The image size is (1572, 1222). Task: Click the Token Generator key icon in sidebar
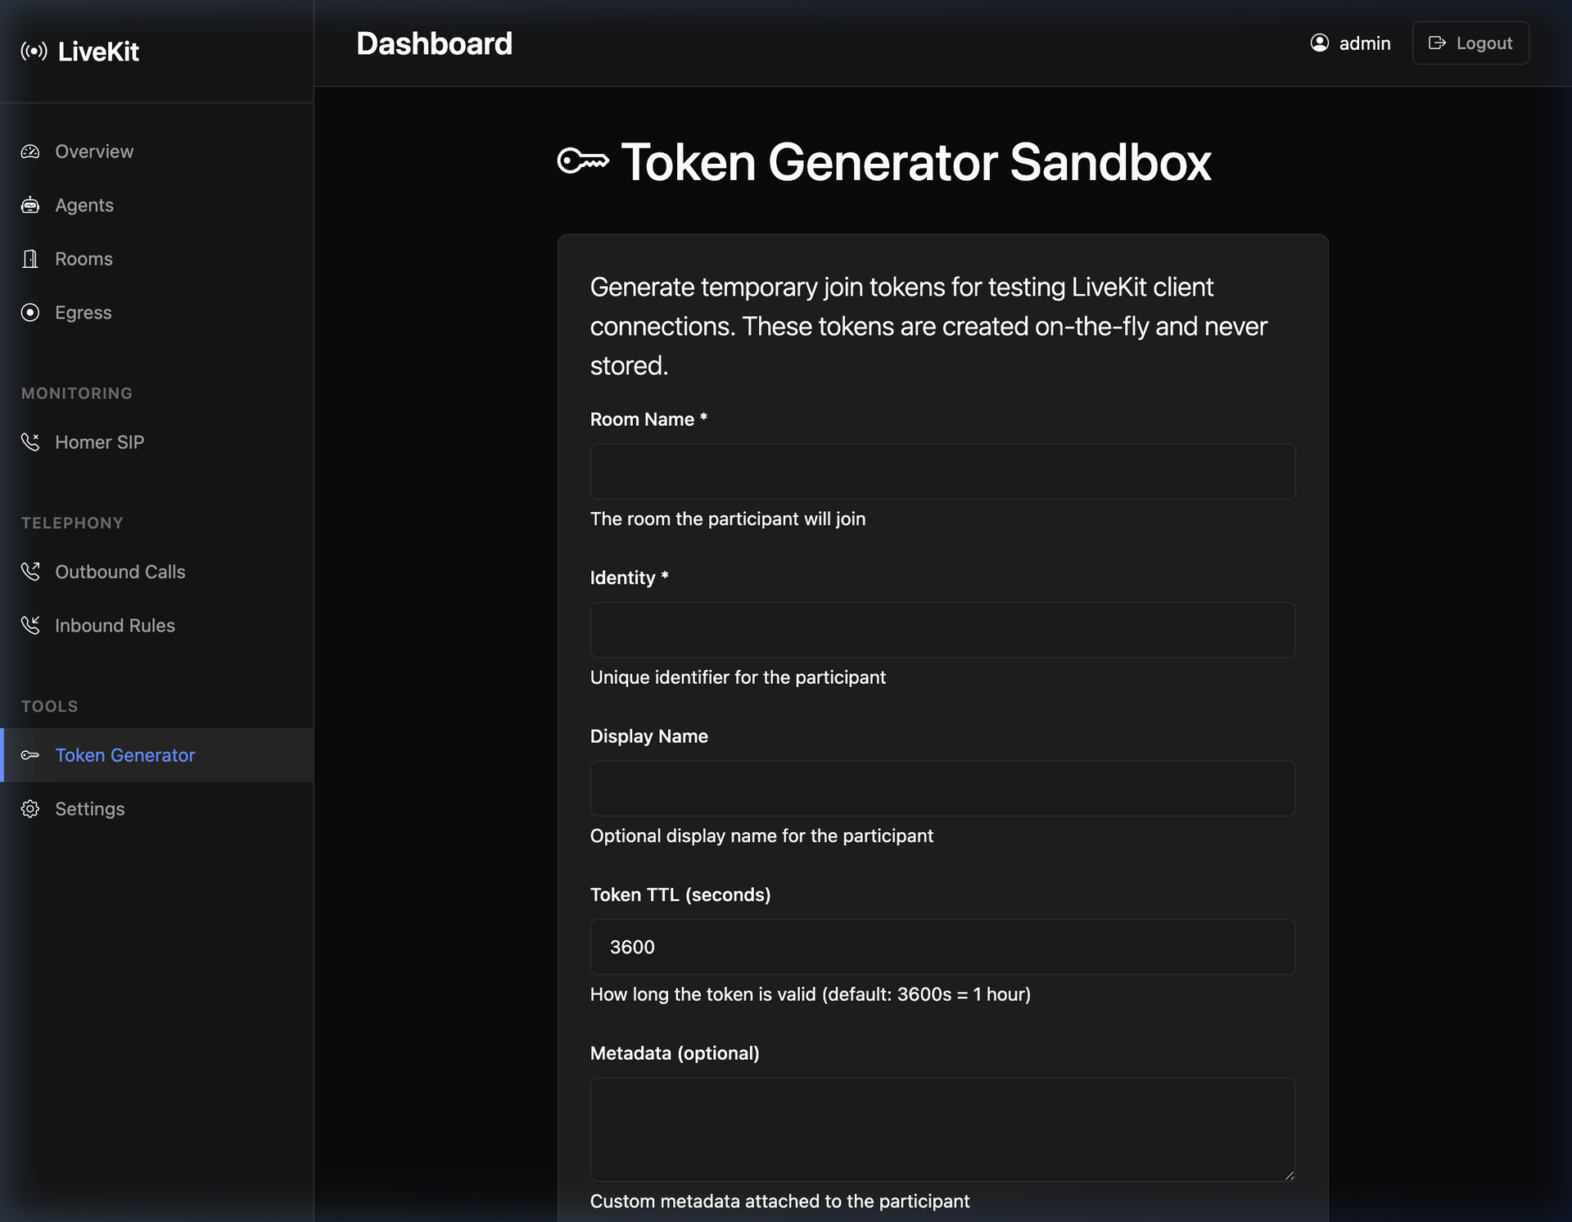pos(30,755)
